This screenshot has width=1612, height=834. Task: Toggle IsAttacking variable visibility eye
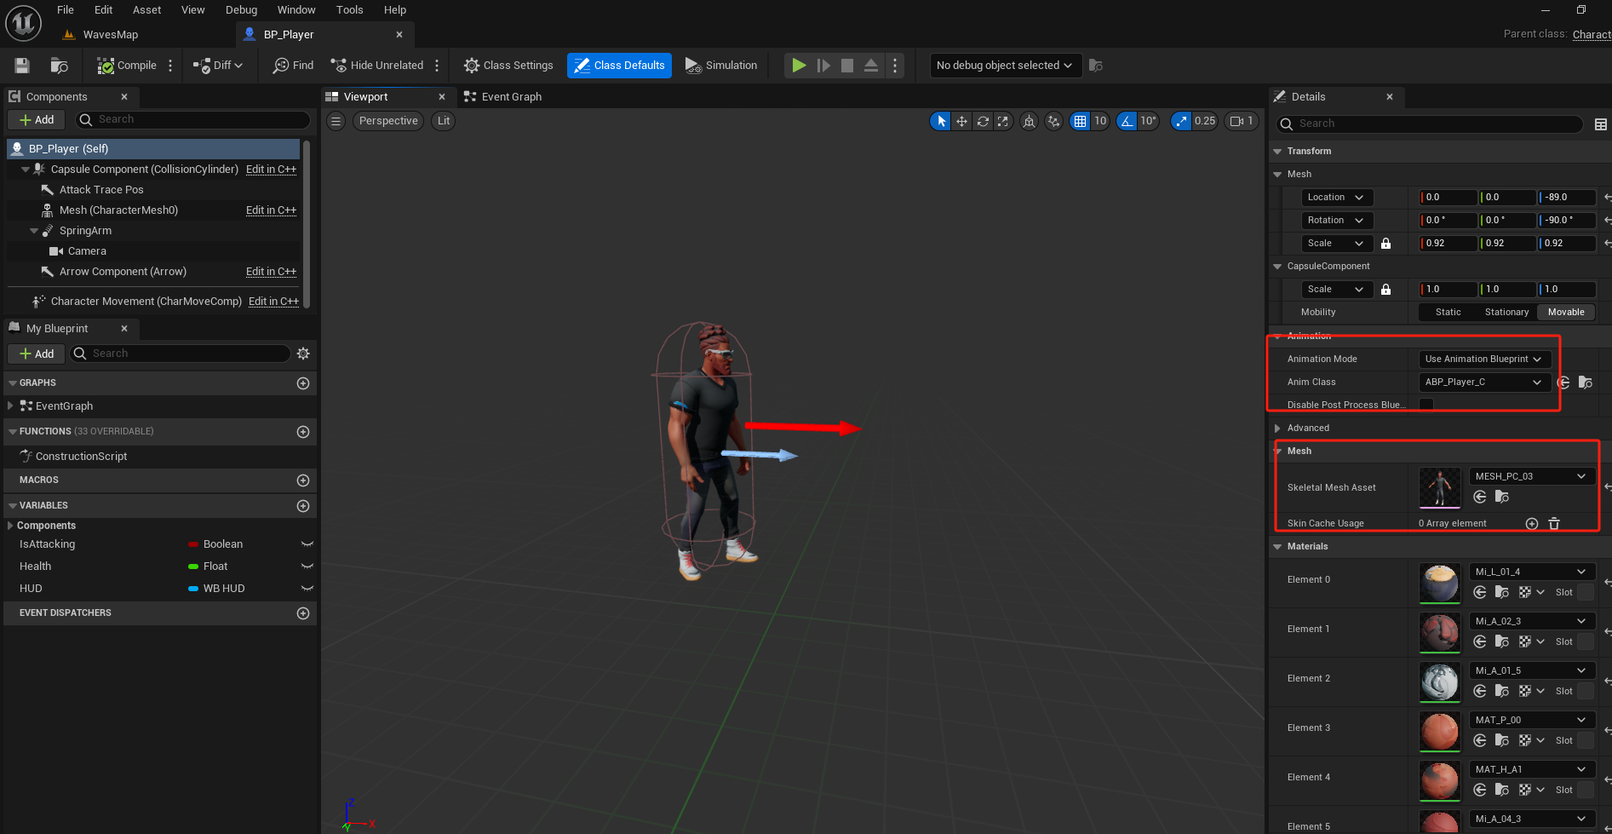click(x=307, y=544)
